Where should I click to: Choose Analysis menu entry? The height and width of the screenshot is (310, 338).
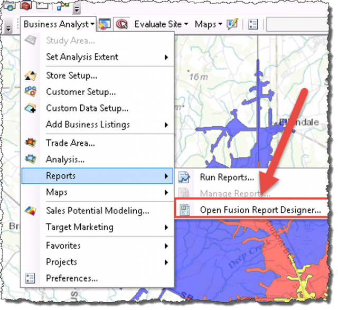[x=97, y=159]
